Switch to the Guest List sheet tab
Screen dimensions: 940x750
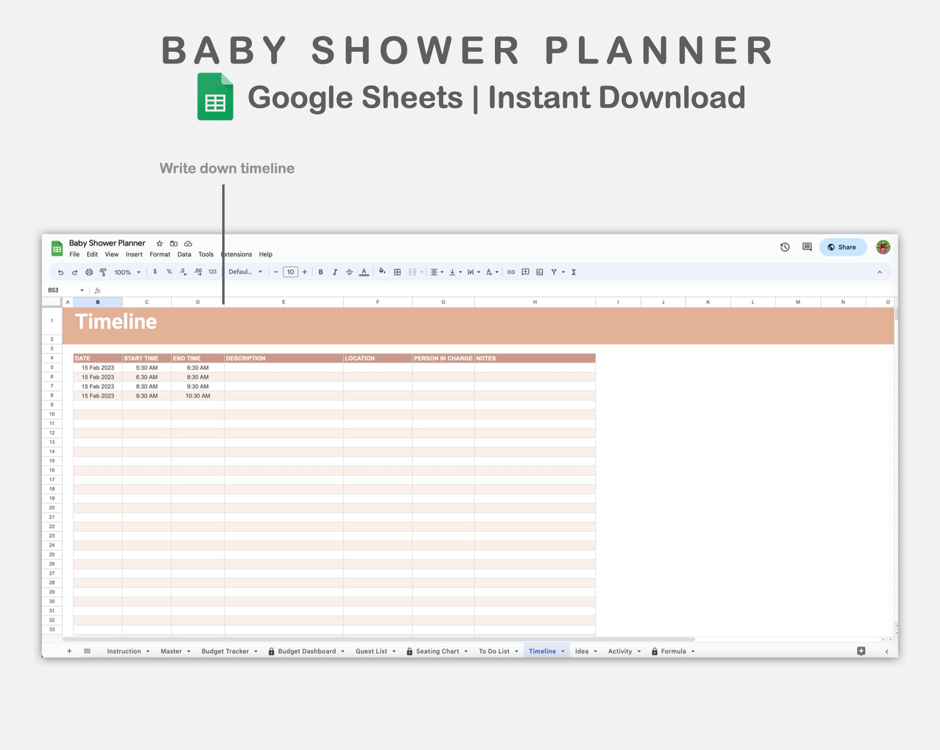point(371,652)
